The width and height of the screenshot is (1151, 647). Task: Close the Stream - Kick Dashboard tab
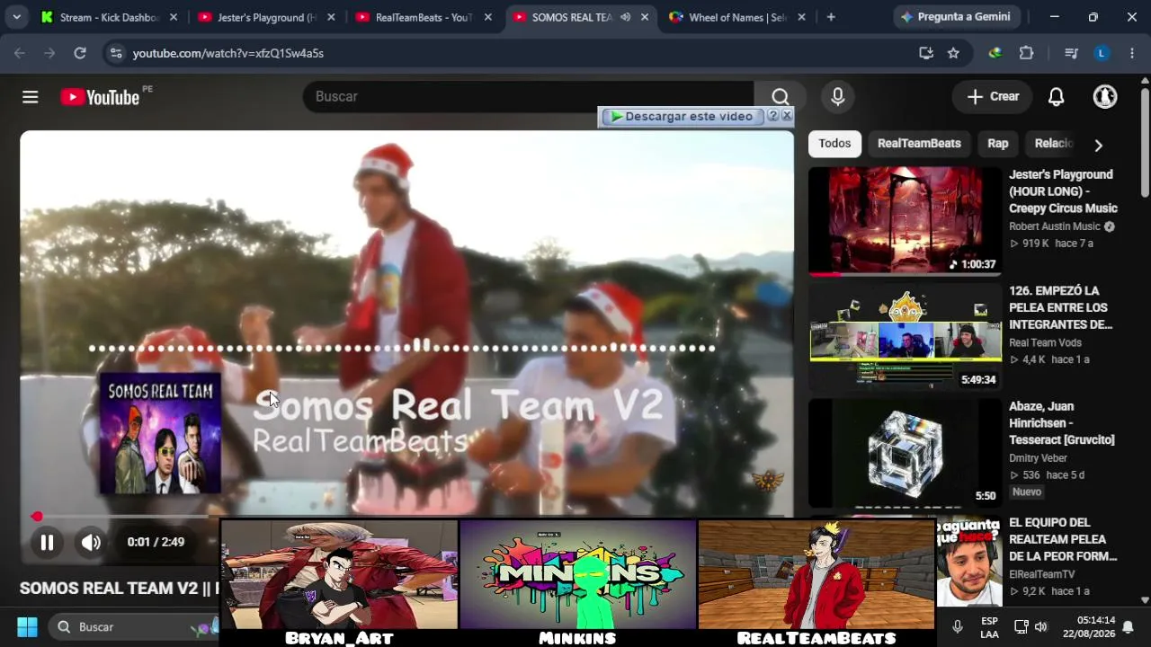pos(174,17)
